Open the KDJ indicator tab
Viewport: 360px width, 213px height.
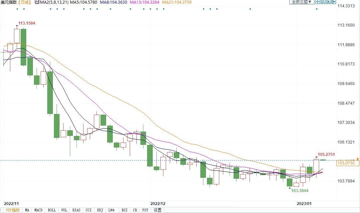pyautogui.click(x=100, y=210)
